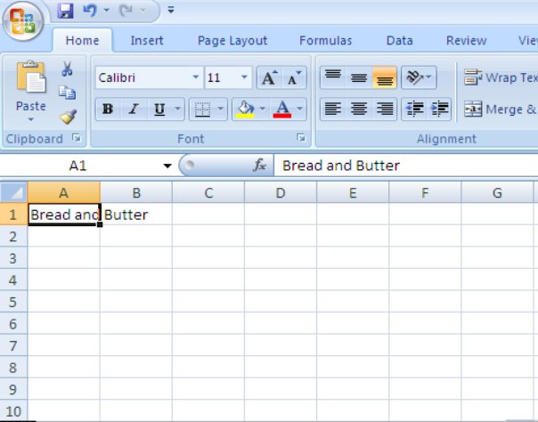Copy the selected cell
This screenshot has width=538, height=422.
(68, 93)
